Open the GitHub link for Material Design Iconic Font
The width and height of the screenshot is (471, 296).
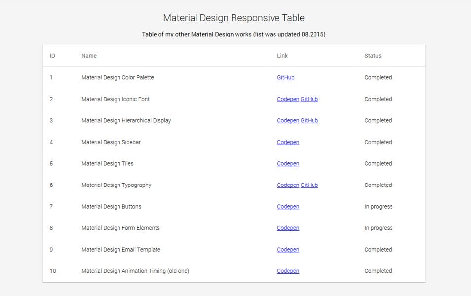(309, 99)
